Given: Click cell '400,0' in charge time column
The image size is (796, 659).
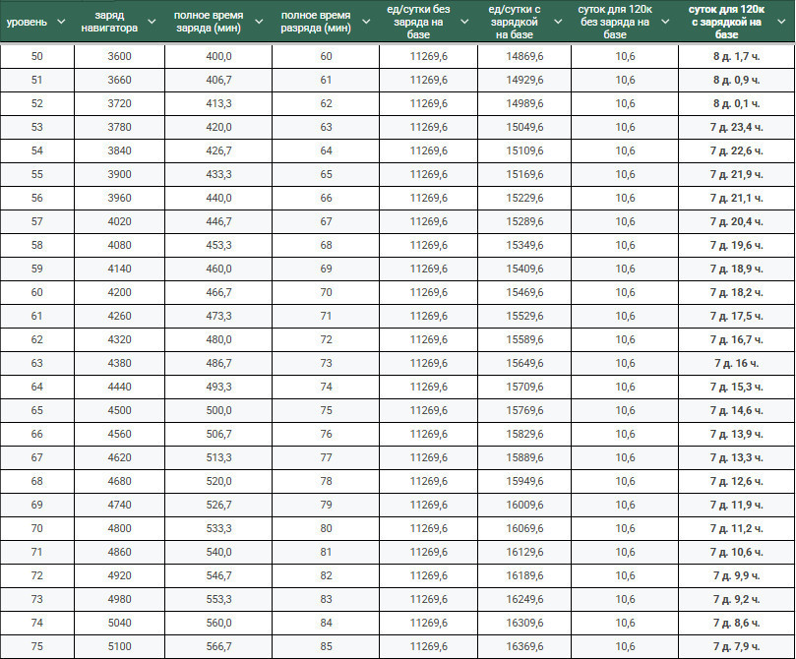Looking at the screenshot, I should pos(218,56).
